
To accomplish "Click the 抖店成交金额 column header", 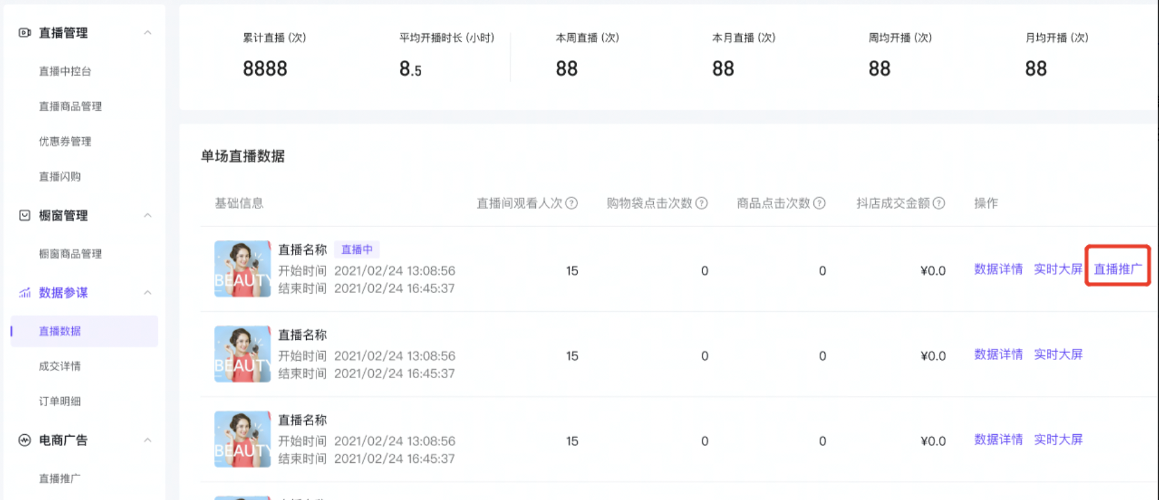I will click(893, 203).
